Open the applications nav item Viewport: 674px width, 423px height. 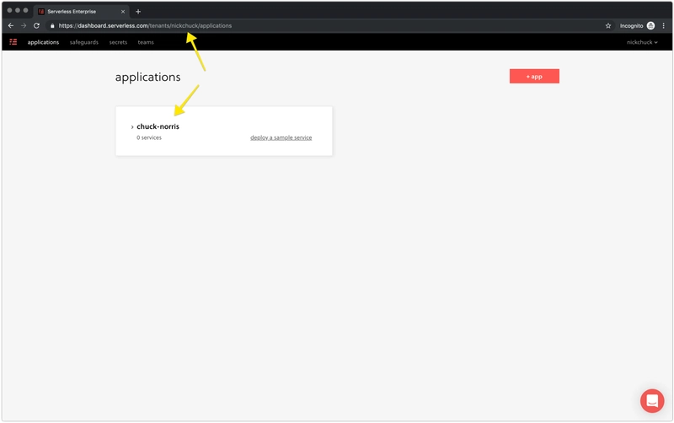[43, 42]
